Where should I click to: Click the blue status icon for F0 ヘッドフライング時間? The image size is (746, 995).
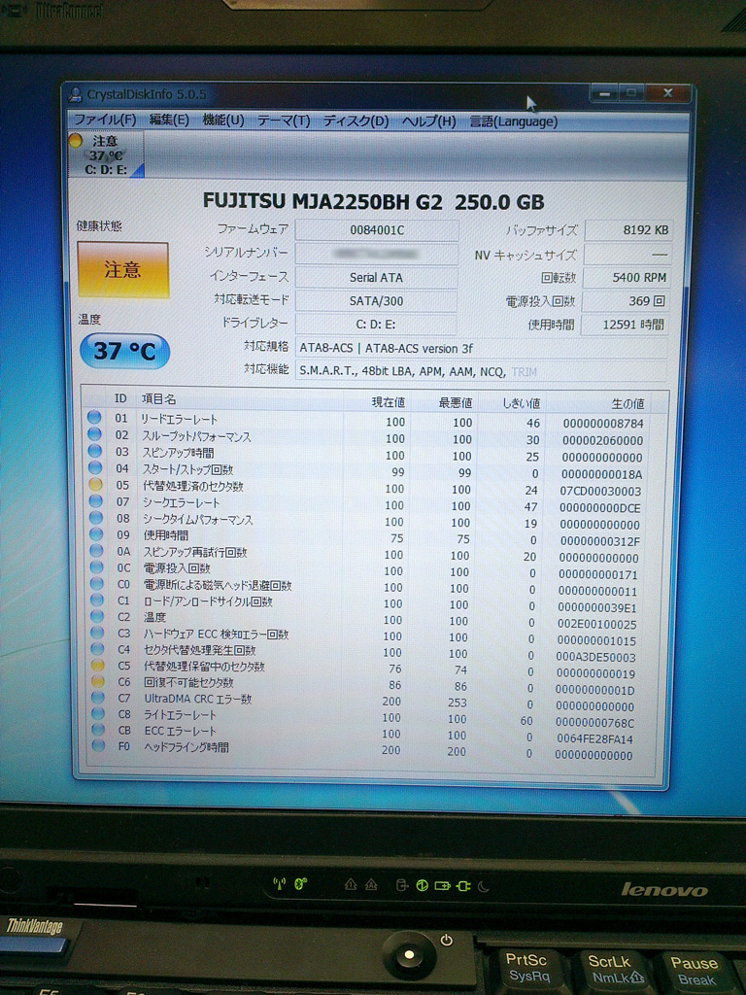[98, 745]
